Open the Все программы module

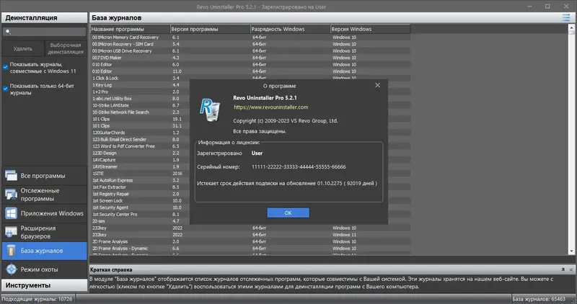(45, 176)
